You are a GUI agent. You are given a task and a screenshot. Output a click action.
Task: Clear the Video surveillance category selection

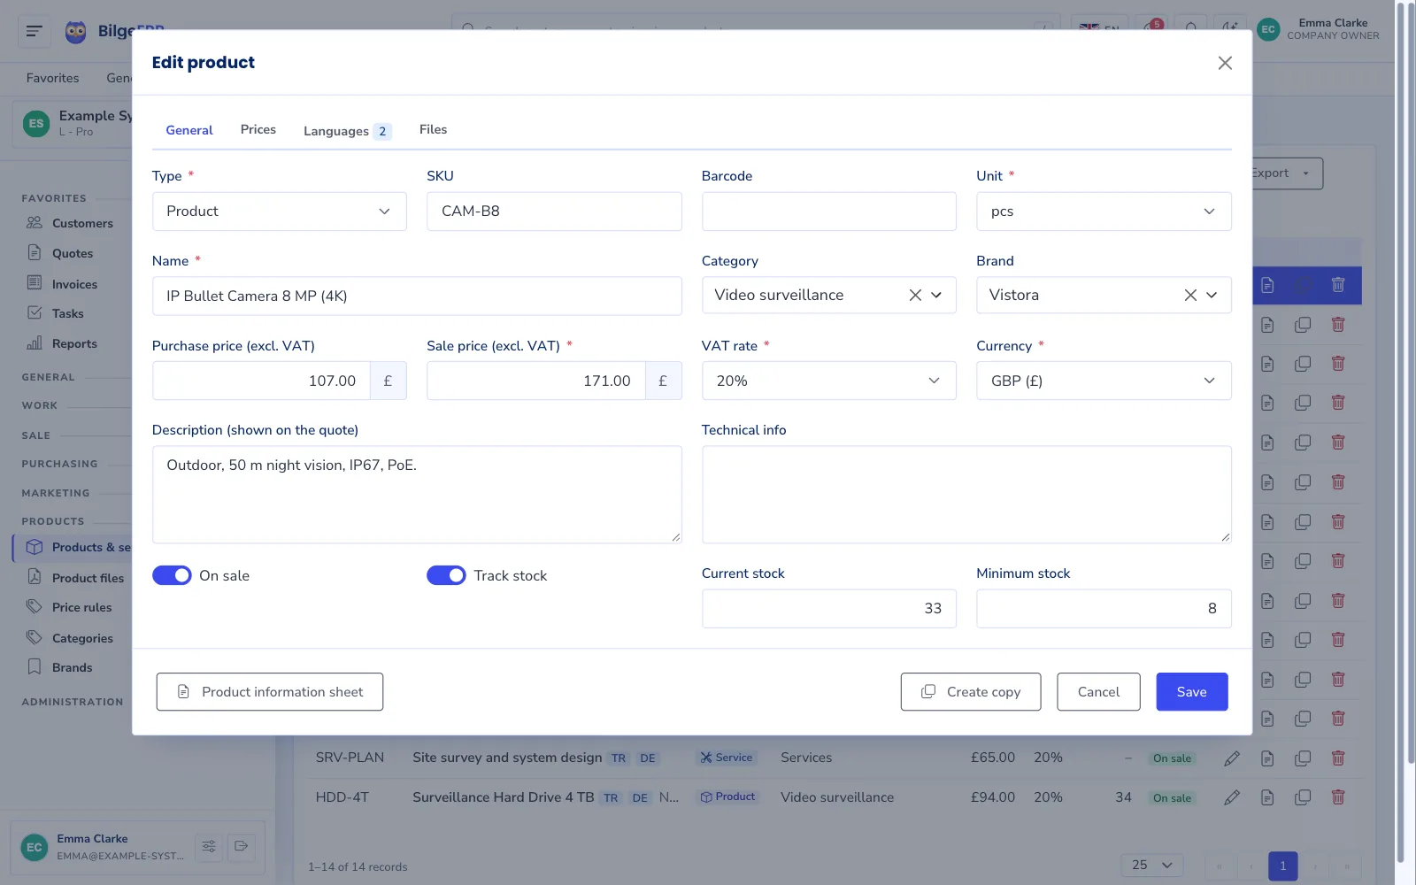(x=915, y=295)
